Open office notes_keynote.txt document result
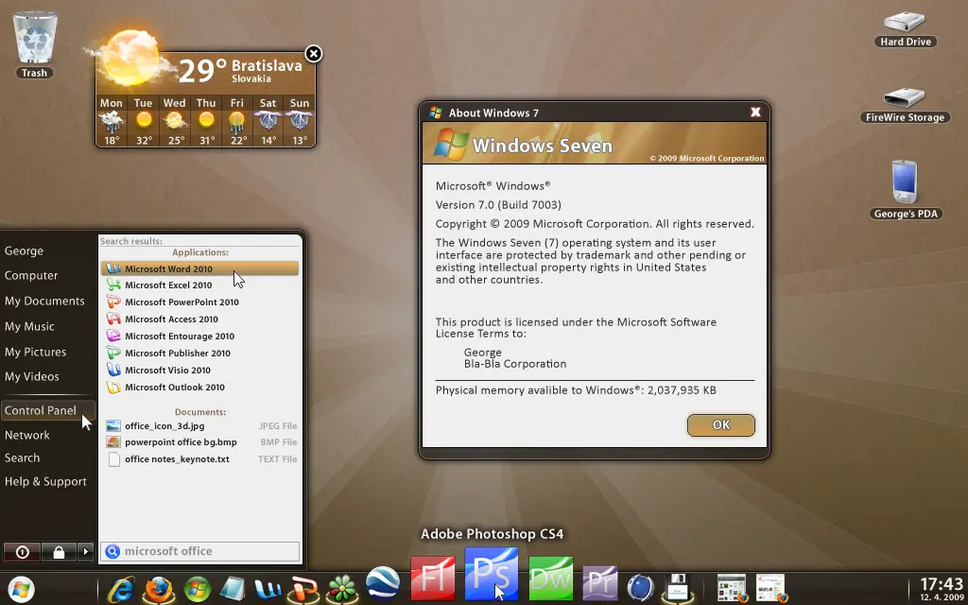Image resolution: width=968 pixels, height=605 pixels. (200, 459)
